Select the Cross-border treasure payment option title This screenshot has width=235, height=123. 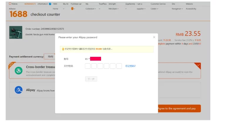[x=41, y=67]
